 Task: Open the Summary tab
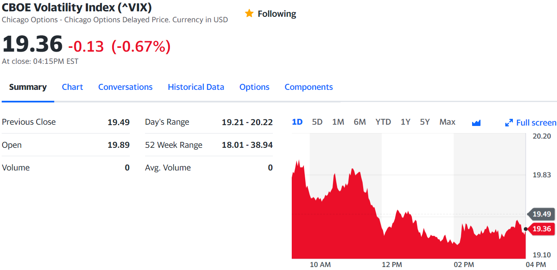(x=28, y=87)
